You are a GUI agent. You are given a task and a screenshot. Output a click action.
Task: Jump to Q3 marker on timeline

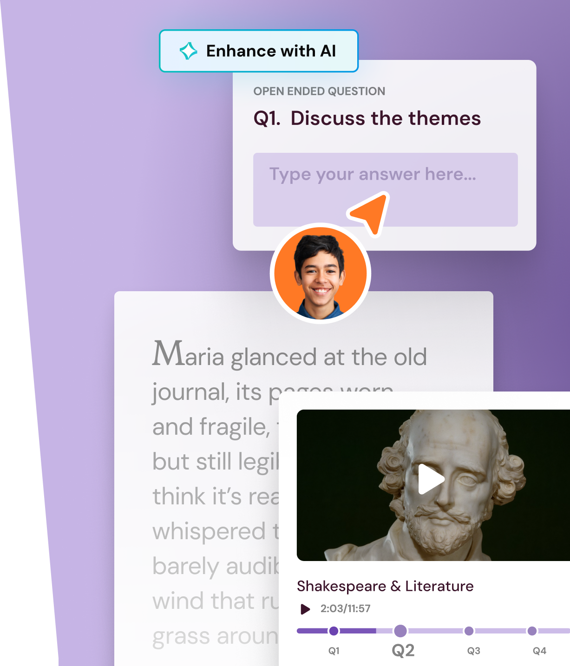[469, 631]
